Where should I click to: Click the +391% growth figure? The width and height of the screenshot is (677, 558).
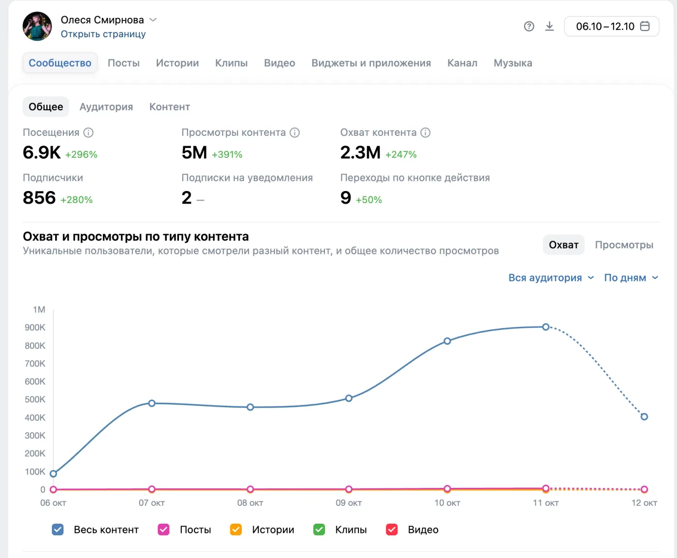[227, 155]
